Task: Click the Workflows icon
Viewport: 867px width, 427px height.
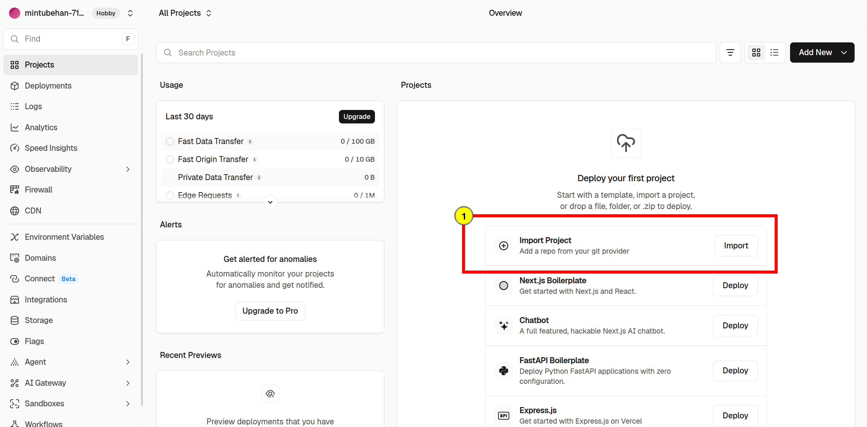Action: pyautogui.click(x=15, y=424)
